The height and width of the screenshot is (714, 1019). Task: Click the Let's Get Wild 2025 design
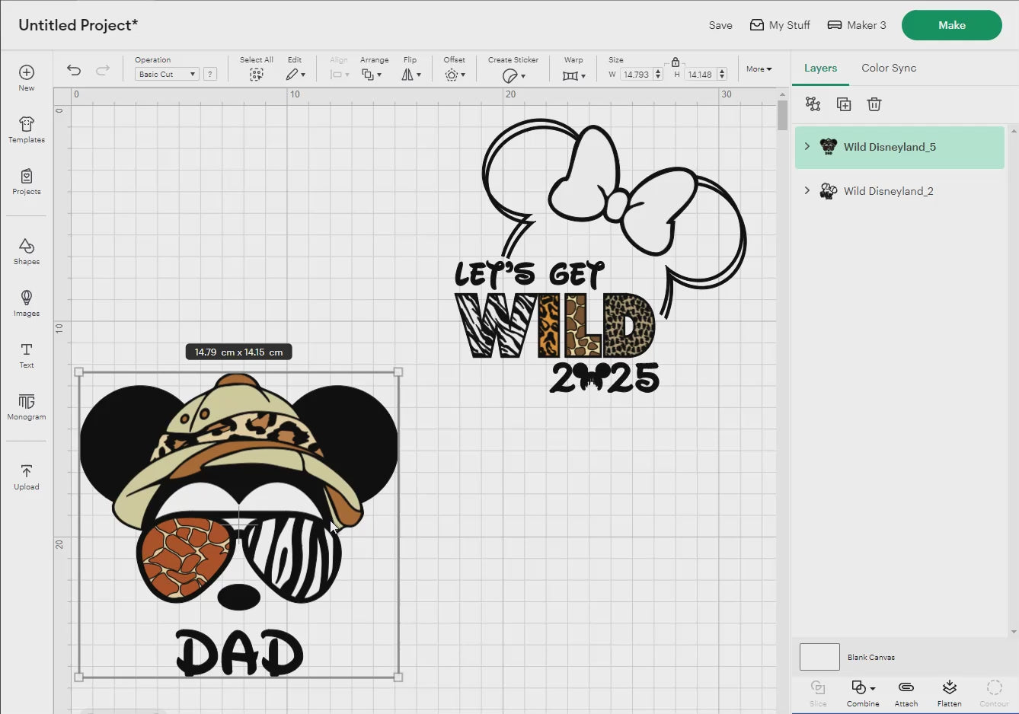601,257
